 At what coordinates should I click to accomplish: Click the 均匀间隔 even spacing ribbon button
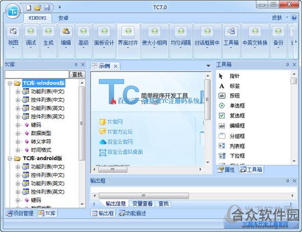click(x=181, y=41)
